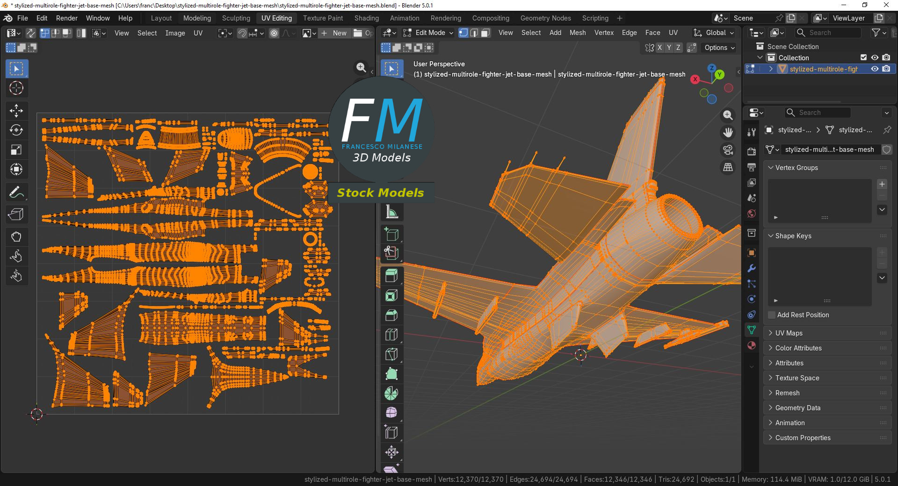The image size is (898, 486).
Task: Choose the Loop Cut tool
Action: click(391, 335)
